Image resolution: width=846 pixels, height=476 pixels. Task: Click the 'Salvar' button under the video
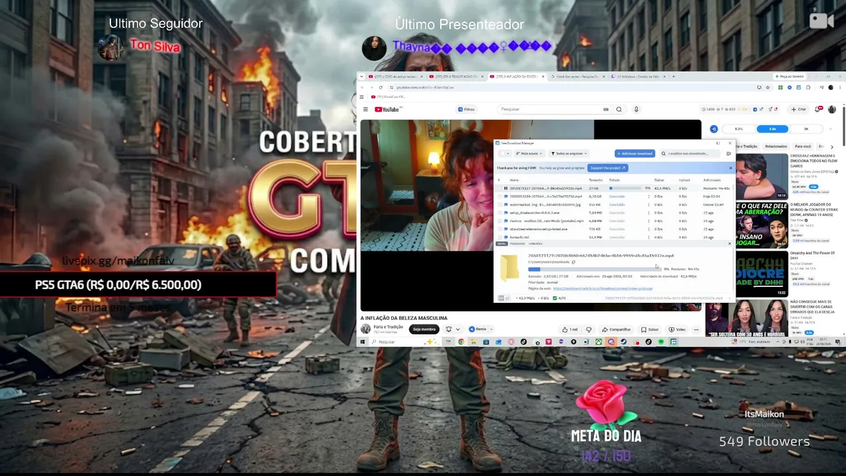650,329
